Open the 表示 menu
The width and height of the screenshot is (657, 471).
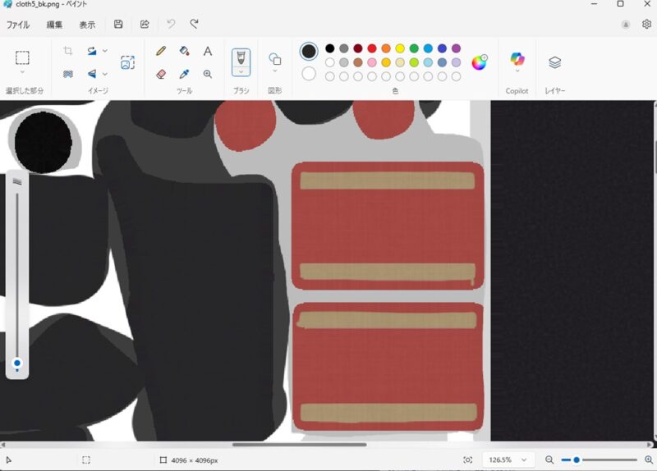tap(87, 25)
